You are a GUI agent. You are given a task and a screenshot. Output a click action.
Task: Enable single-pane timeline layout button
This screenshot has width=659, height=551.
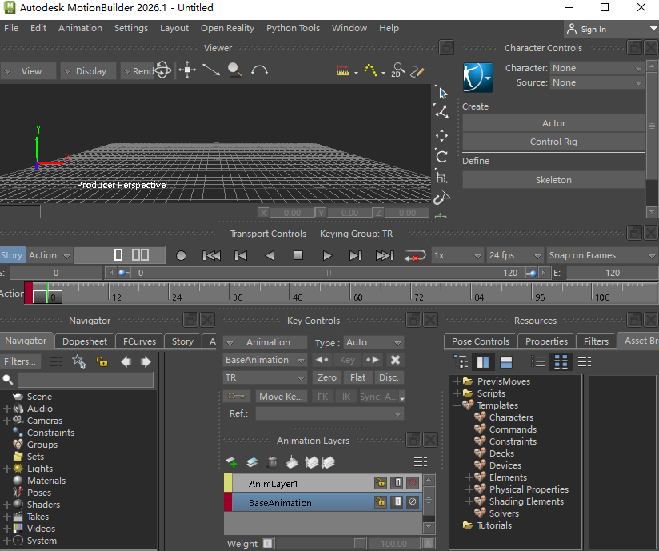118,255
